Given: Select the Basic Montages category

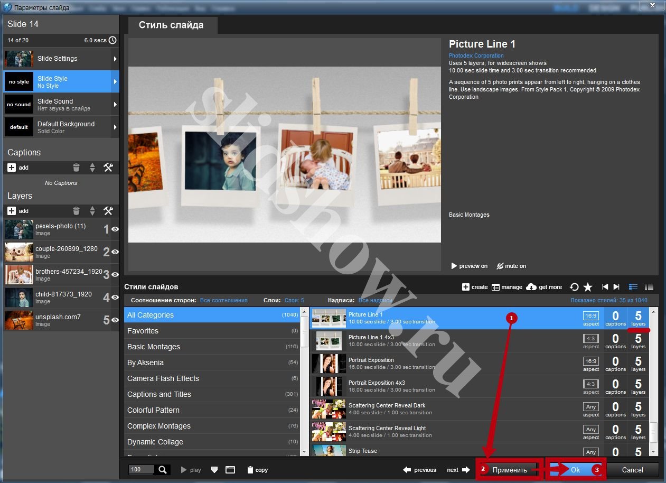Looking at the screenshot, I should pos(212,347).
